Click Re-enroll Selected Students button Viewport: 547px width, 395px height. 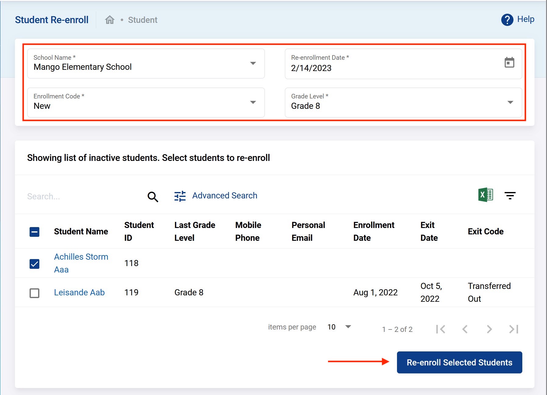pos(459,362)
